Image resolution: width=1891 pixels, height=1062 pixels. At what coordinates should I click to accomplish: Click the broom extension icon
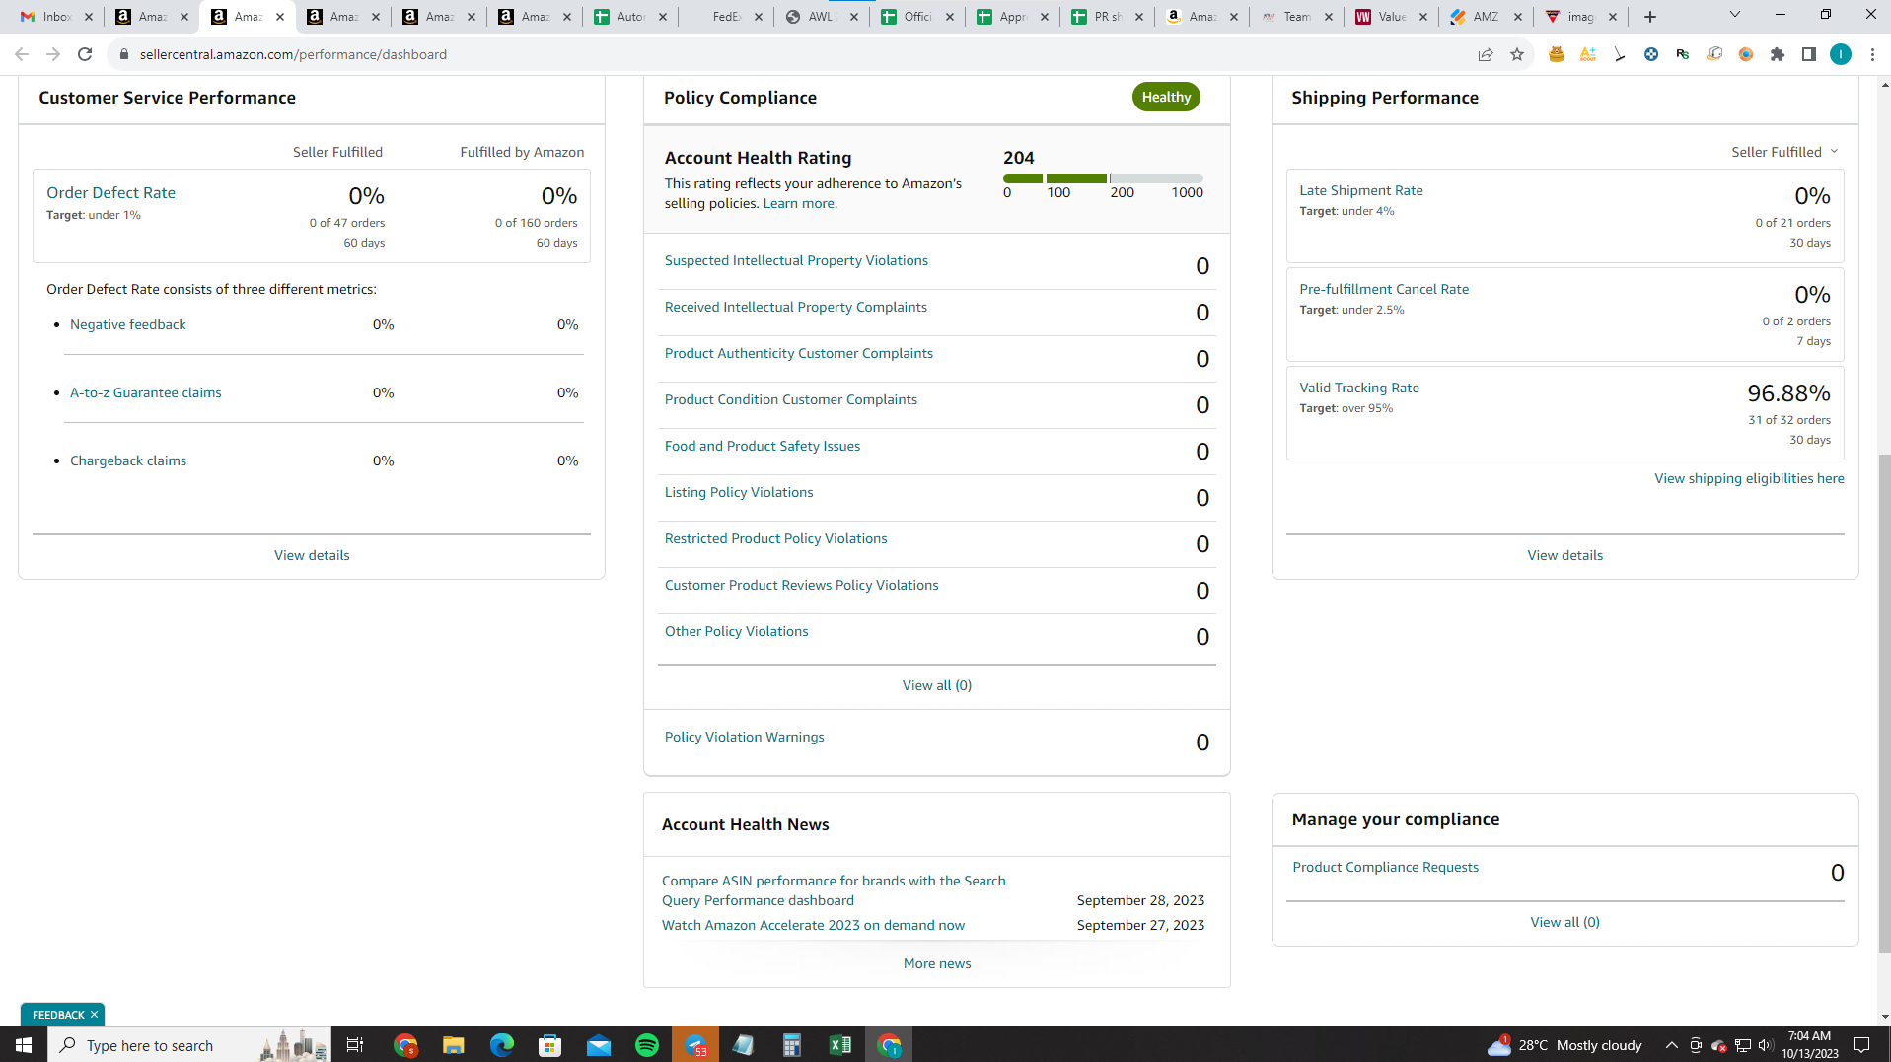click(1620, 54)
